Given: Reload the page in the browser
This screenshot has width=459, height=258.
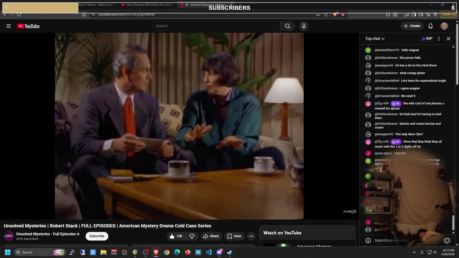Looking at the screenshot, I should 19,14.
